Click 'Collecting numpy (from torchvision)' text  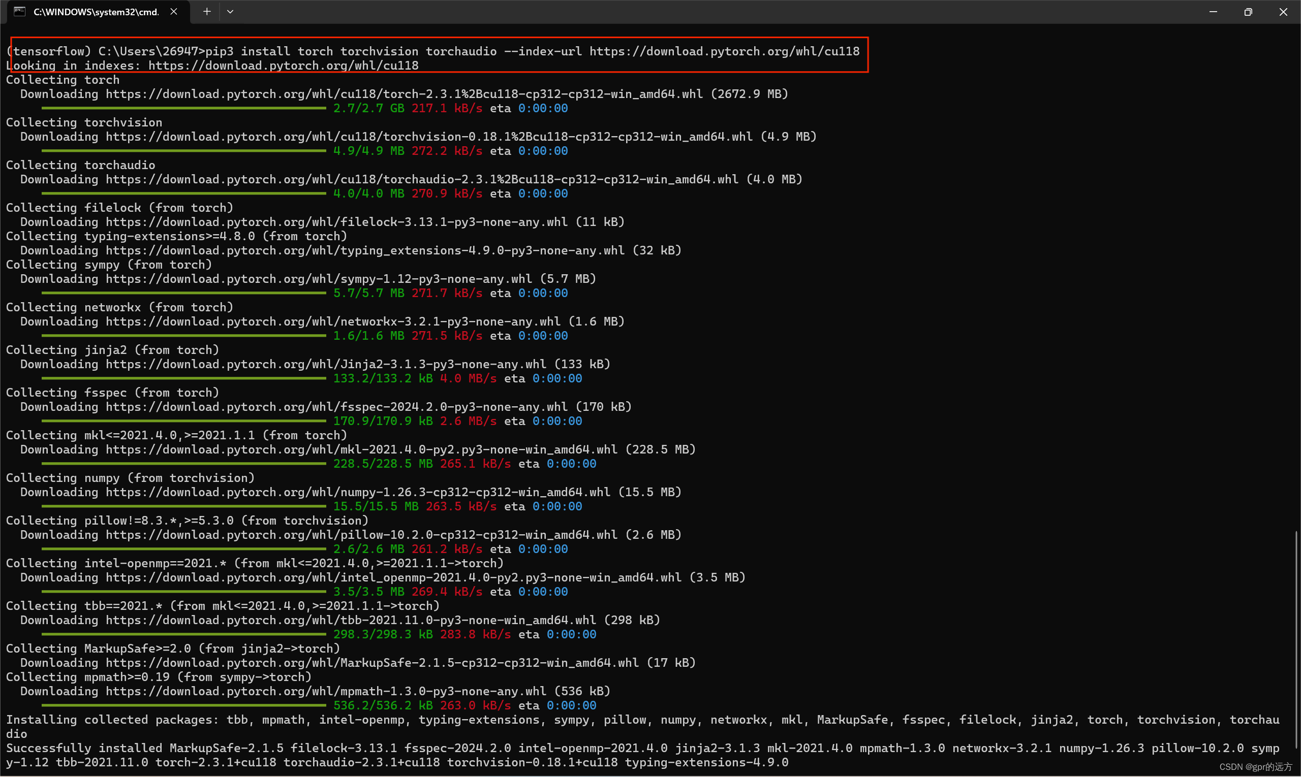(x=131, y=478)
